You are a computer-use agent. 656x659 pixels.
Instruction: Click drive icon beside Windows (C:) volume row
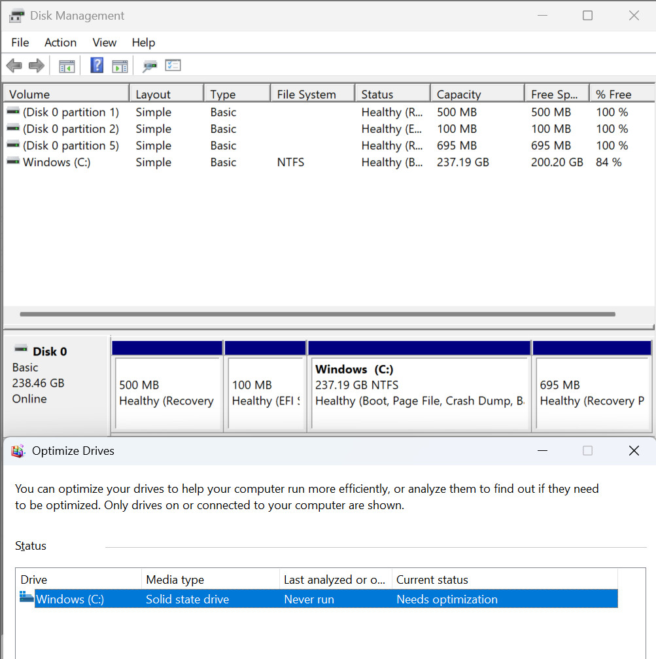pos(14,162)
